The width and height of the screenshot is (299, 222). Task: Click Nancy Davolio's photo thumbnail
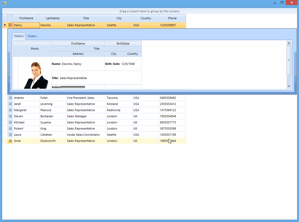(x=36, y=75)
